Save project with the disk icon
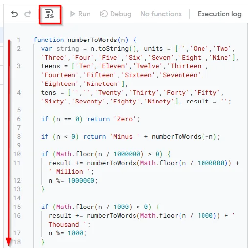The image size is (248, 248). [49, 14]
